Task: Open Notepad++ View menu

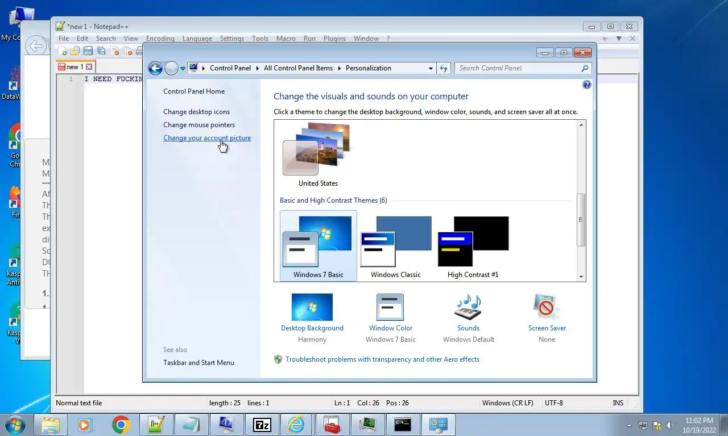Action: click(x=131, y=39)
